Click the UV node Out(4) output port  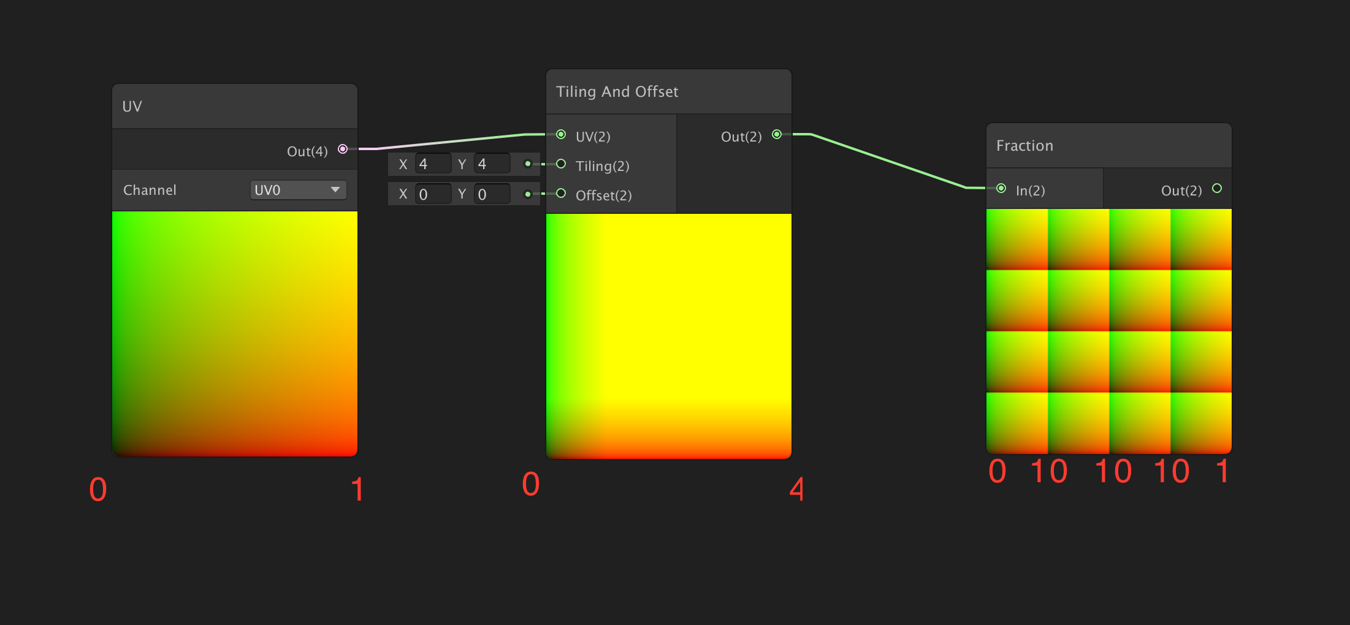(x=343, y=149)
